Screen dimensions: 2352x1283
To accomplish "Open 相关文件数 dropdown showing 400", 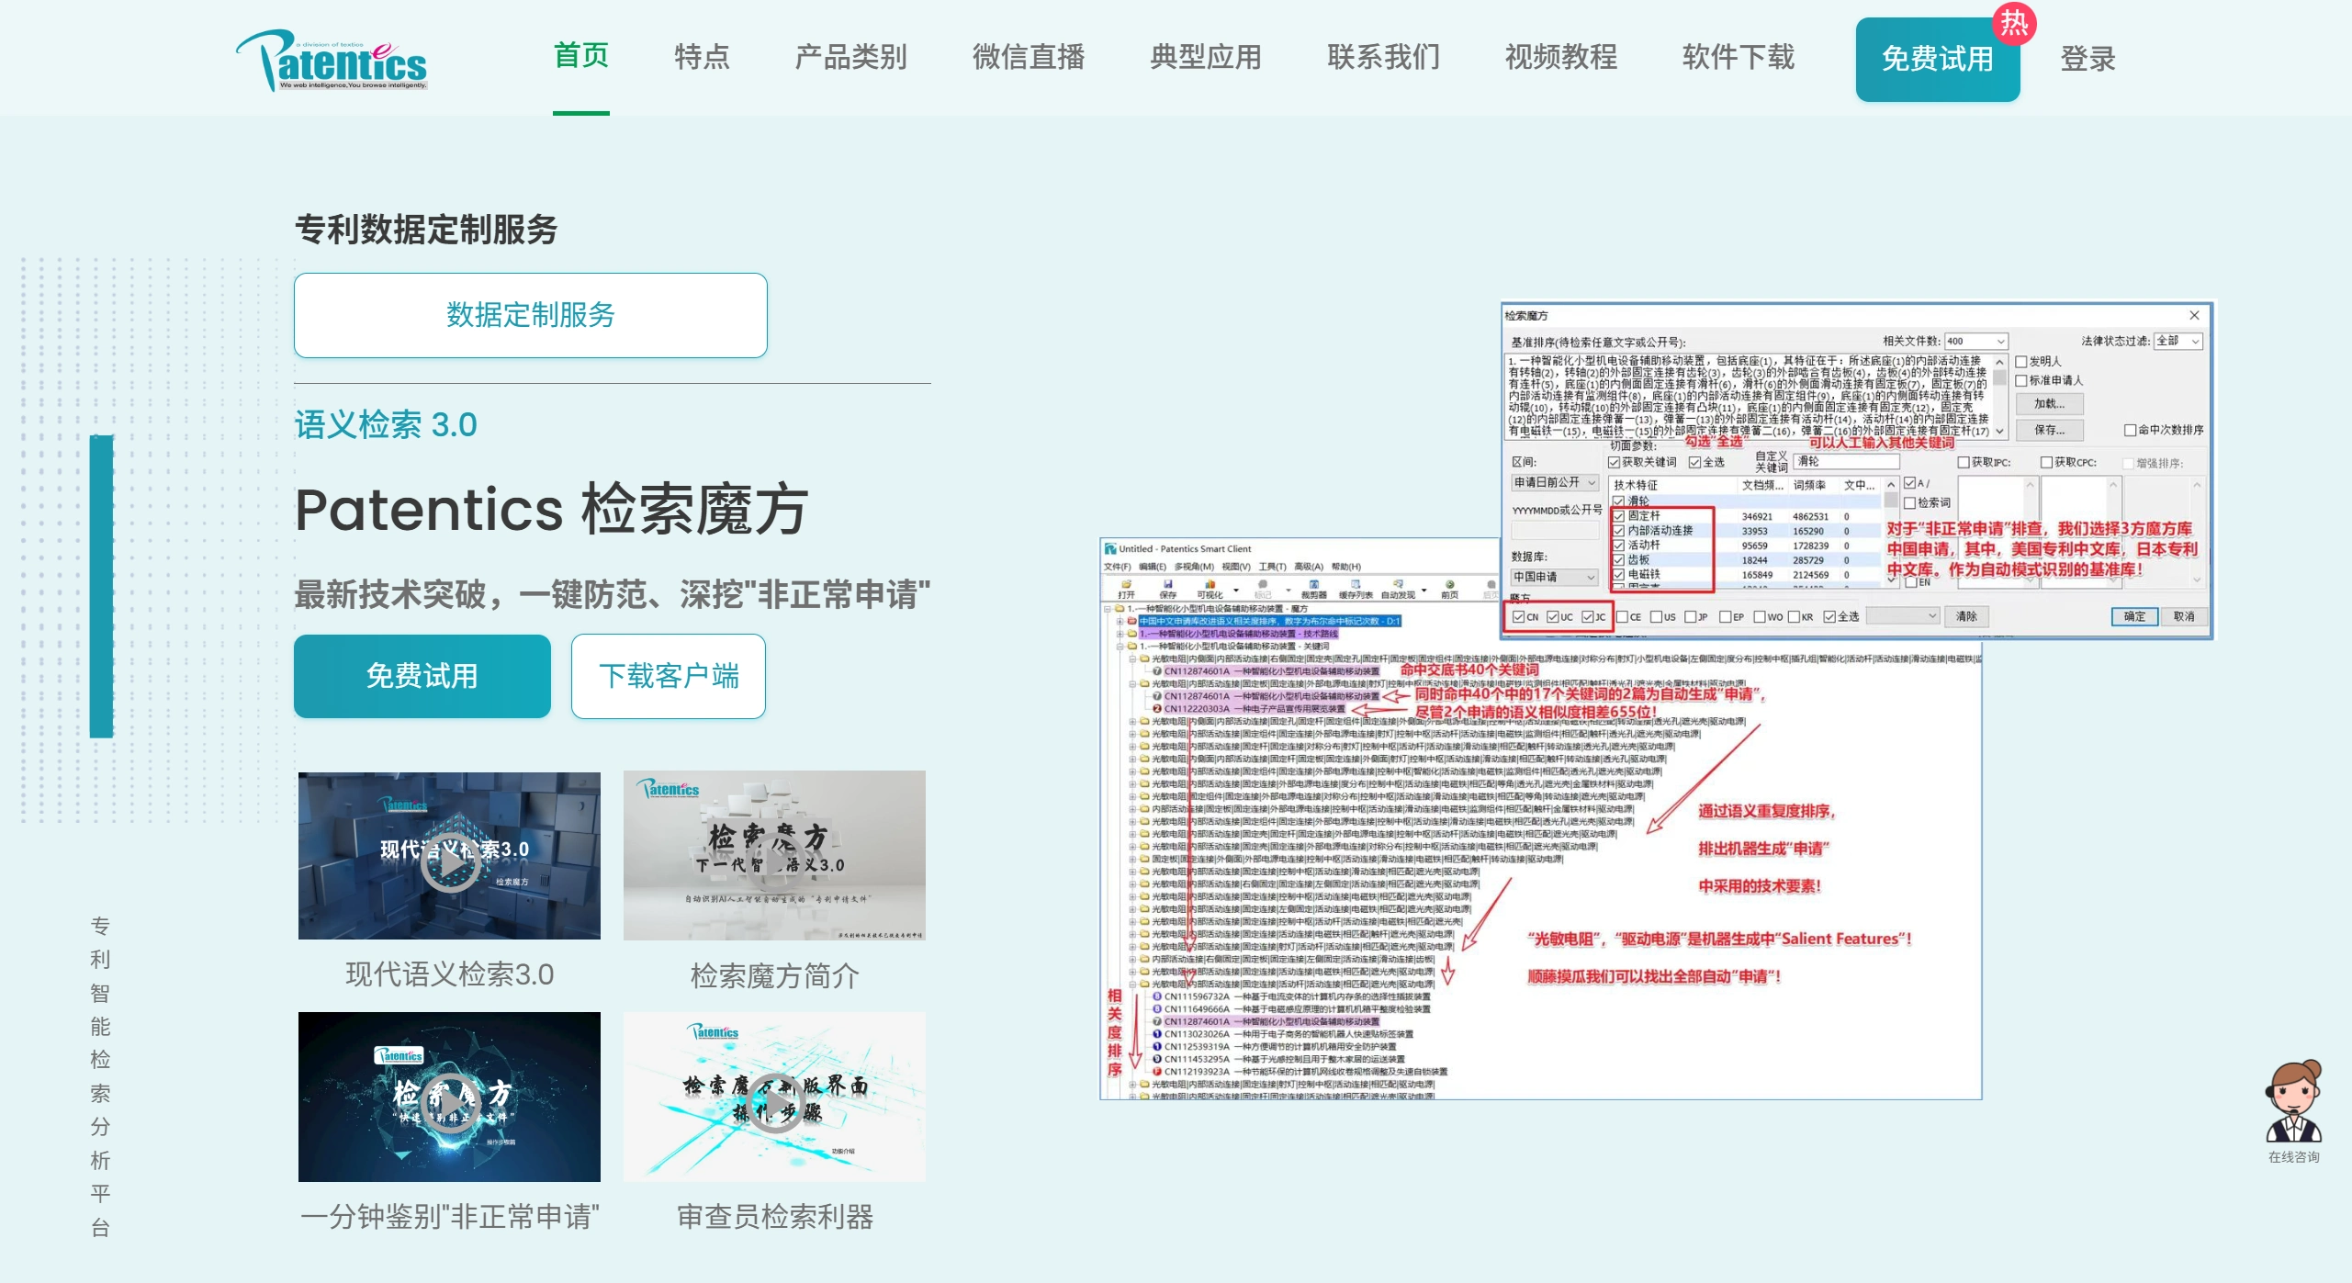I will coord(1975,341).
